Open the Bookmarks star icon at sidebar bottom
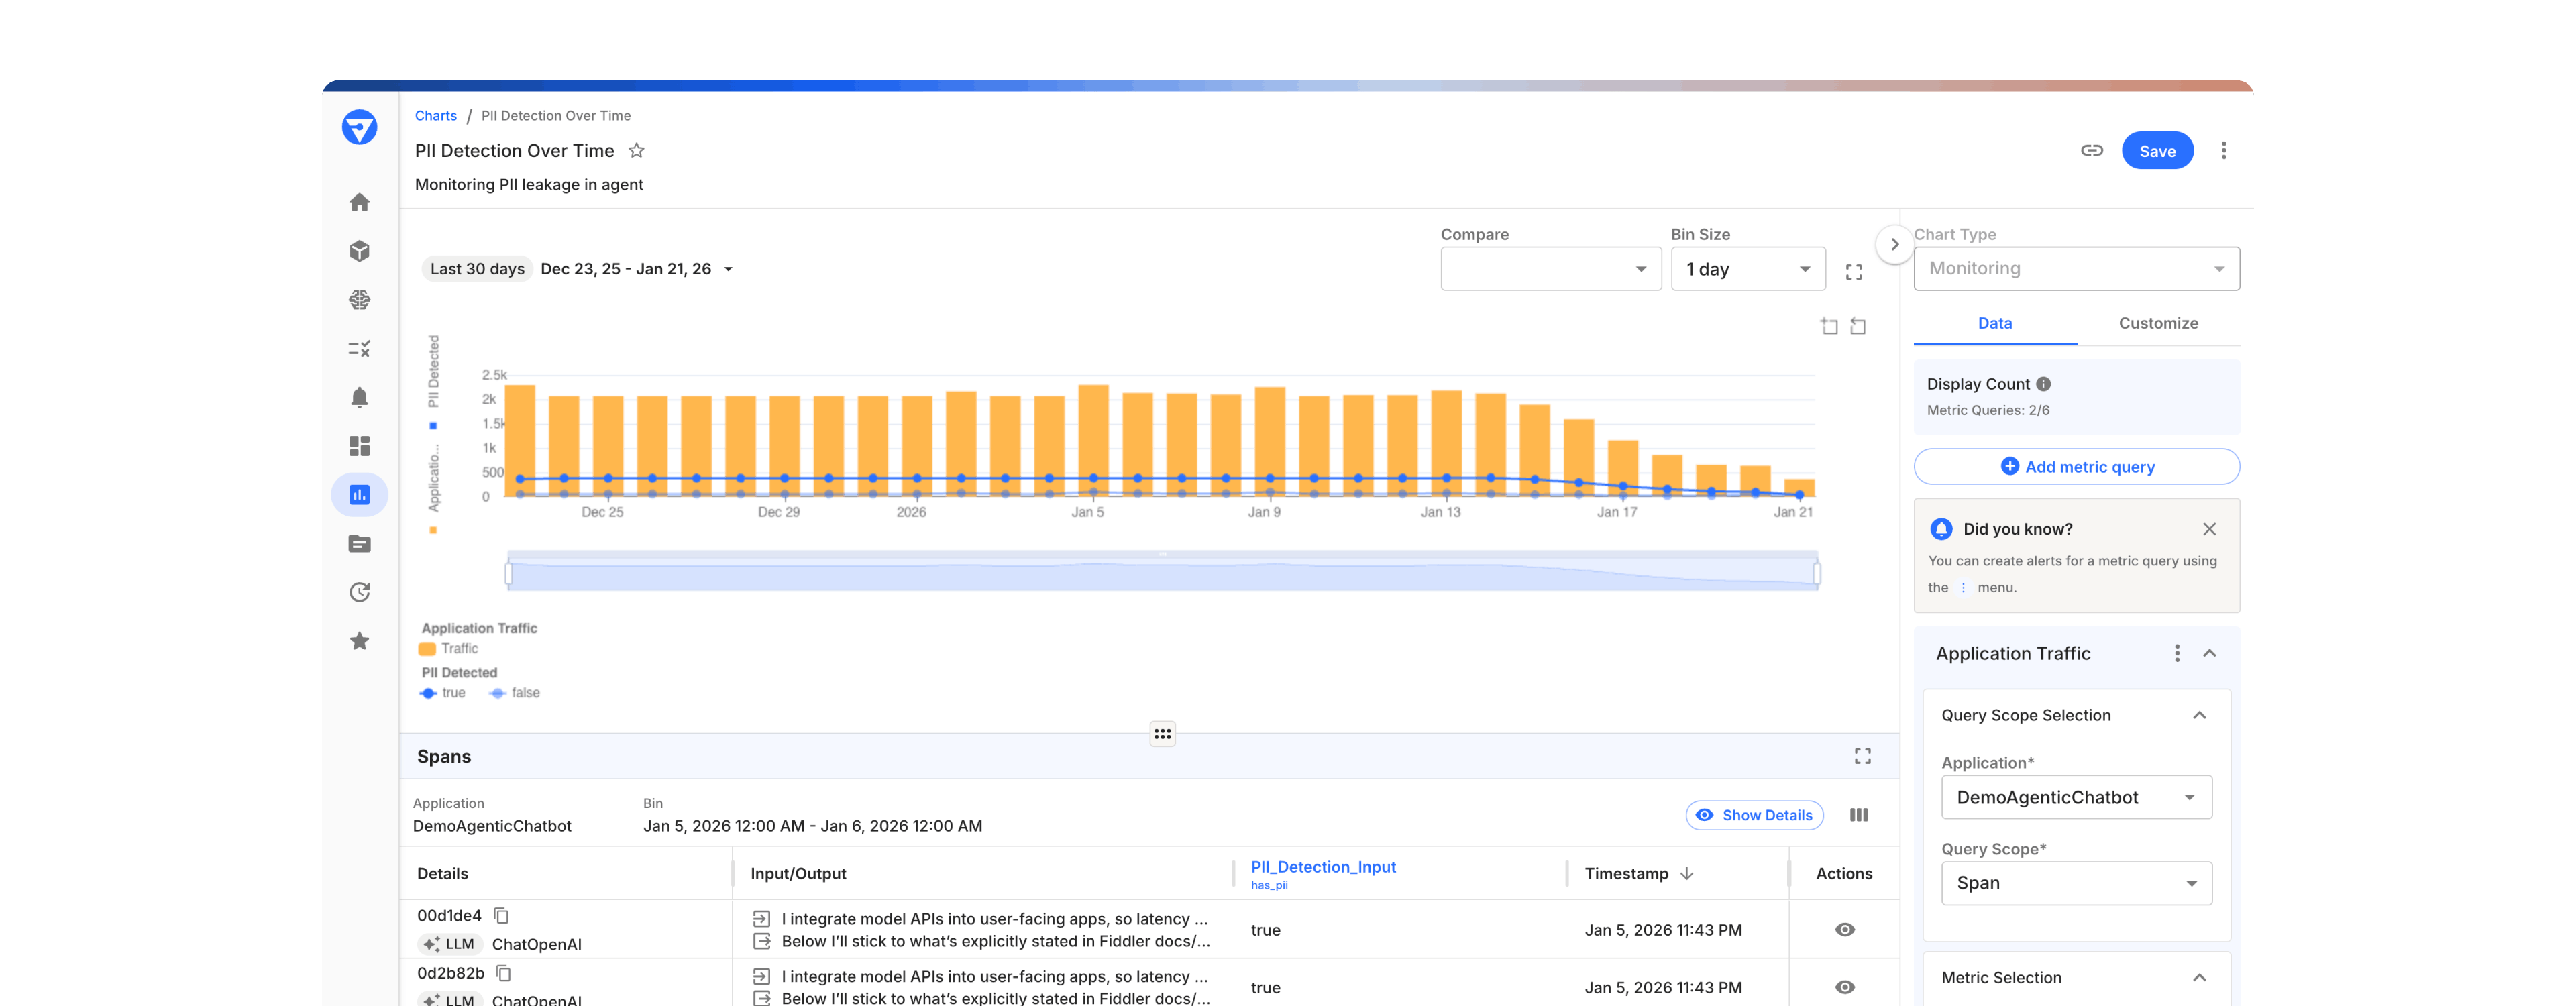 click(x=359, y=640)
